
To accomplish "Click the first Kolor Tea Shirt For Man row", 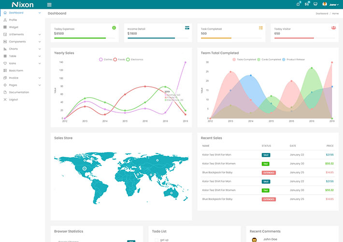I will pyautogui.click(x=216, y=155).
